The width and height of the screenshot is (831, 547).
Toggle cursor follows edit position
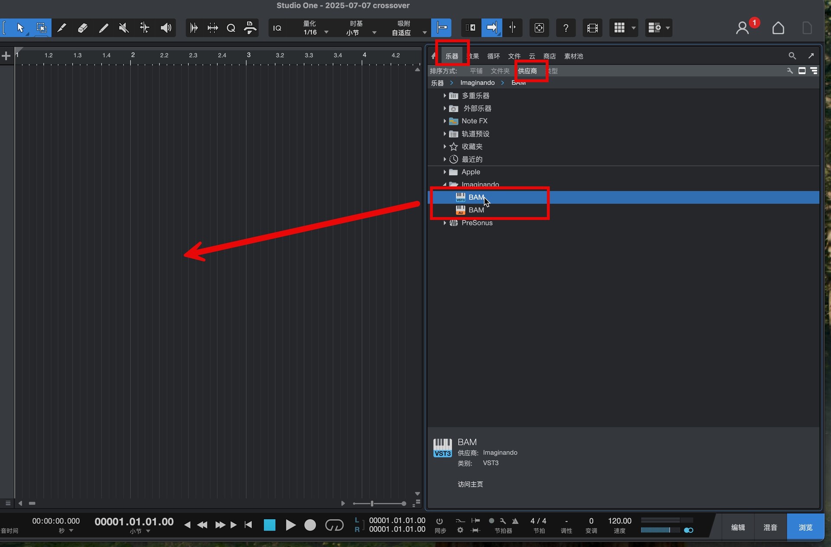coord(513,28)
